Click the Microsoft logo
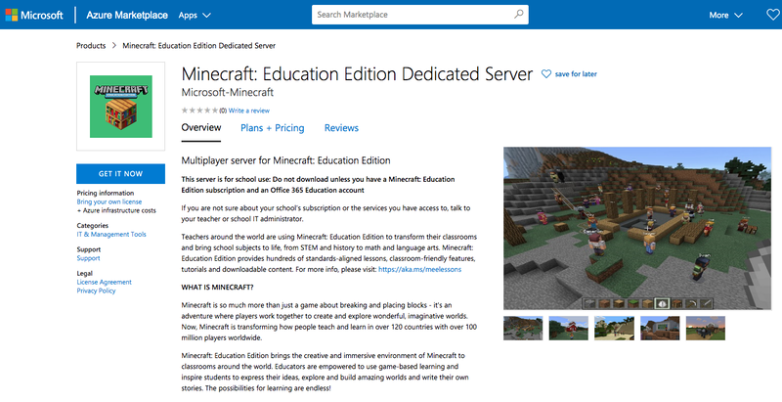Viewport: 782px width, 402px height. click(x=34, y=15)
